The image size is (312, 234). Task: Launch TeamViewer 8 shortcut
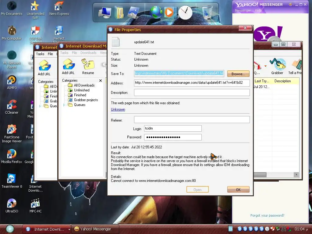tap(12, 181)
